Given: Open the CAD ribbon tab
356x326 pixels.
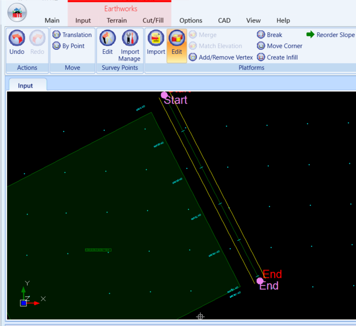Looking at the screenshot, I should click(224, 21).
